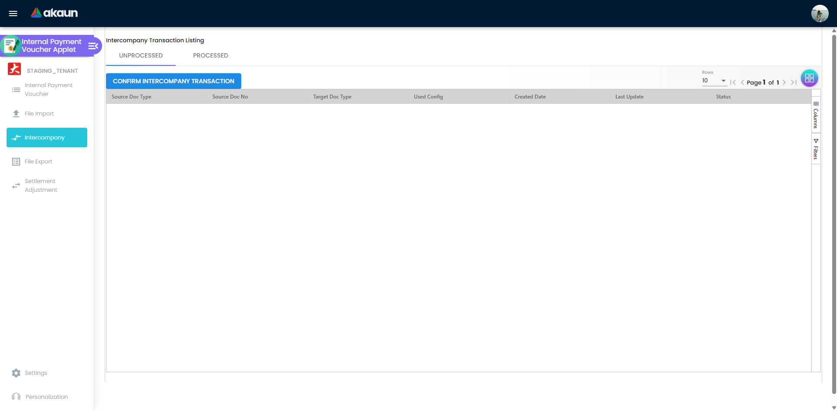Click the akaun logo in the top bar
This screenshot has height=411, width=837.
point(54,13)
